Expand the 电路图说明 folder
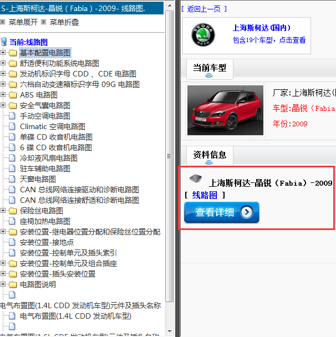 pyautogui.click(x=3, y=284)
